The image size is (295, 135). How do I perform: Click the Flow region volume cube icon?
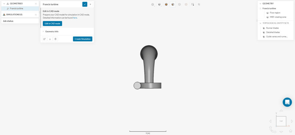click(x=268, y=13)
